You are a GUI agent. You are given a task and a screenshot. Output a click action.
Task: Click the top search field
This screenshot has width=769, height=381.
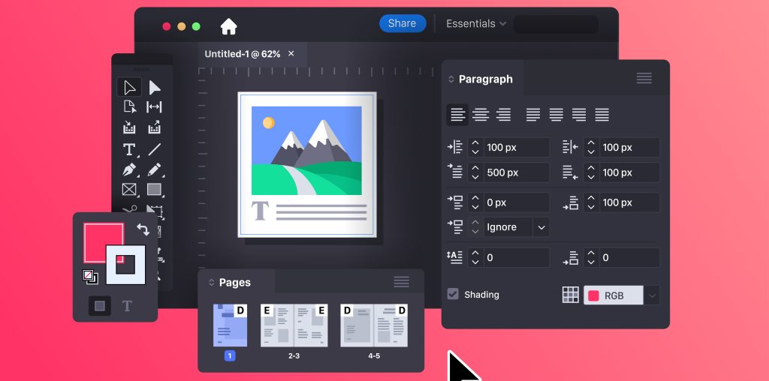click(556, 25)
